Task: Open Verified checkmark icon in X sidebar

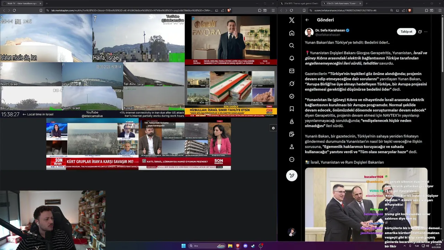Action: 292,96
